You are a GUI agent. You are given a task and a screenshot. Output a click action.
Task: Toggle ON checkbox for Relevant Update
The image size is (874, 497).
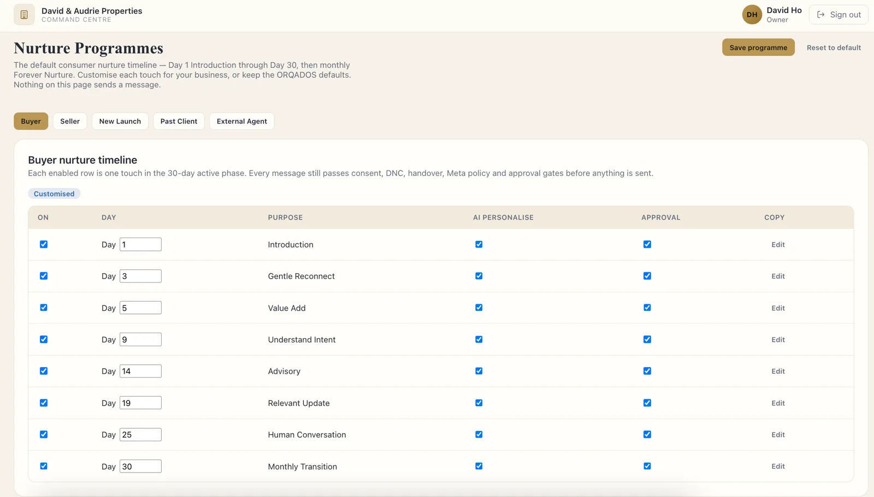[44, 403]
